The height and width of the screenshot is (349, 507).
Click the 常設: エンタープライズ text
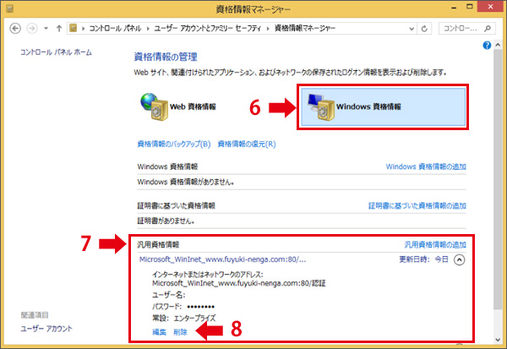[184, 319]
